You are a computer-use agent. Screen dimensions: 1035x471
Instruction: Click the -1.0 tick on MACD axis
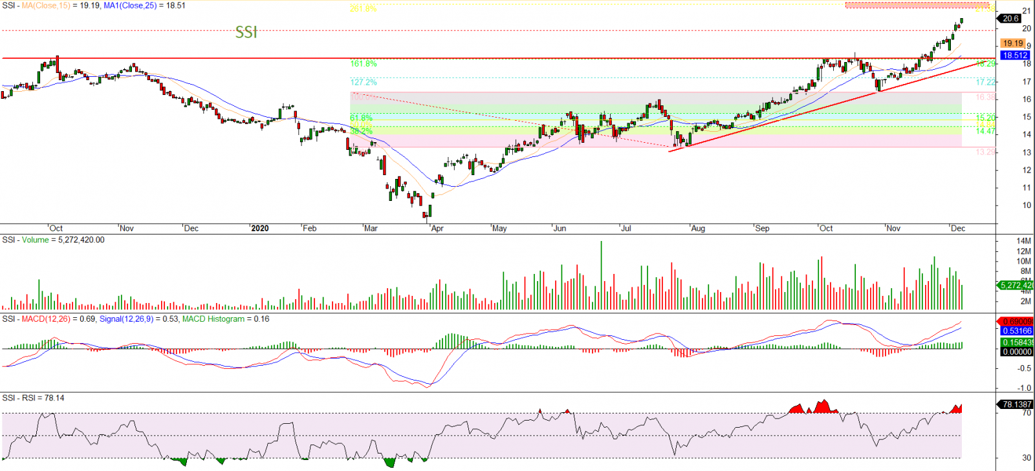(1024, 388)
